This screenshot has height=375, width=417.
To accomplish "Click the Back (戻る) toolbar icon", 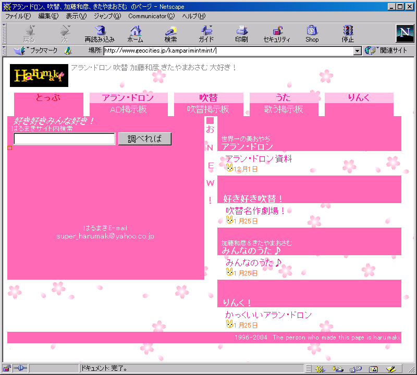I will pyautogui.click(x=29, y=34).
